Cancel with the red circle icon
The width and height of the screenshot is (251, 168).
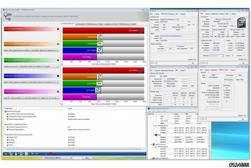click(51, 154)
